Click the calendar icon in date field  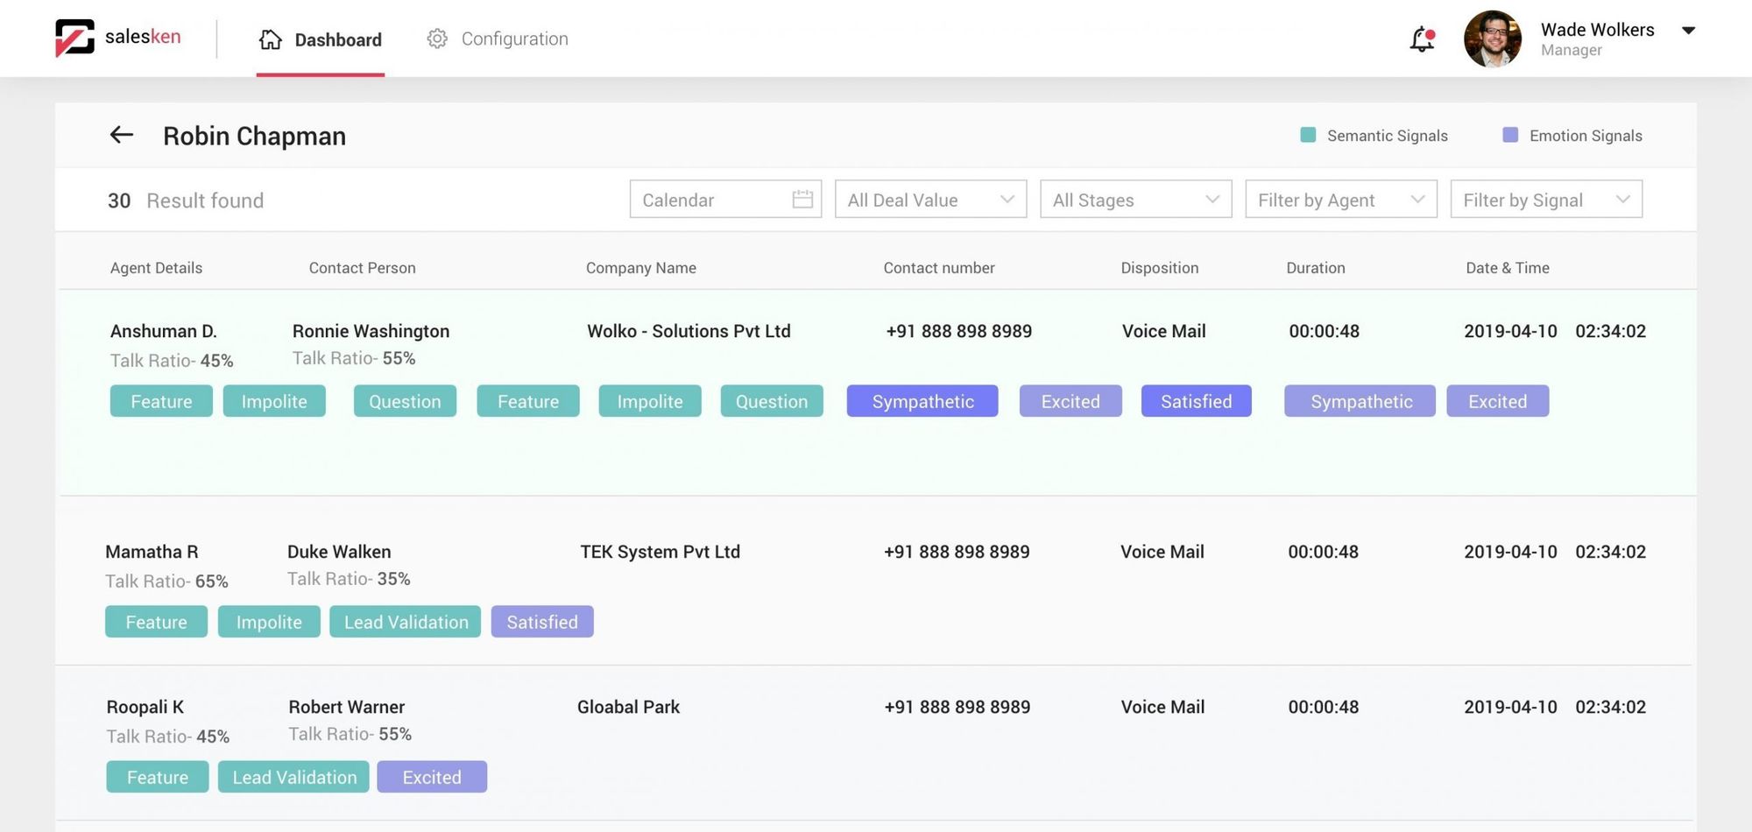click(x=802, y=199)
